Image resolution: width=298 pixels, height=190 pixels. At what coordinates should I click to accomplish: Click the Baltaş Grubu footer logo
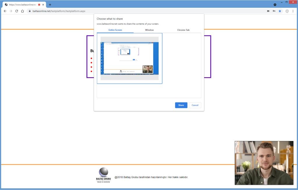point(103,175)
